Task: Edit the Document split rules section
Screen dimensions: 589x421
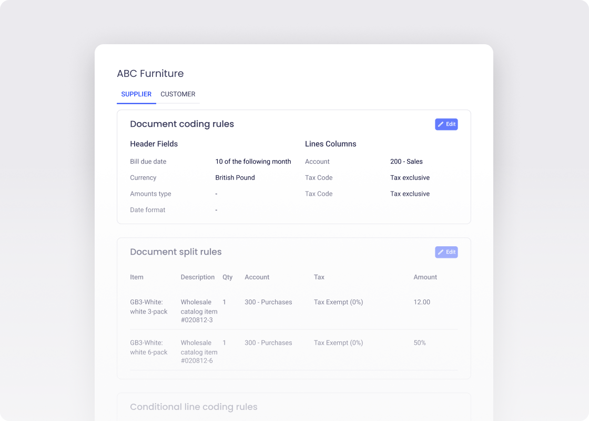Action: (x=446, y=252)
